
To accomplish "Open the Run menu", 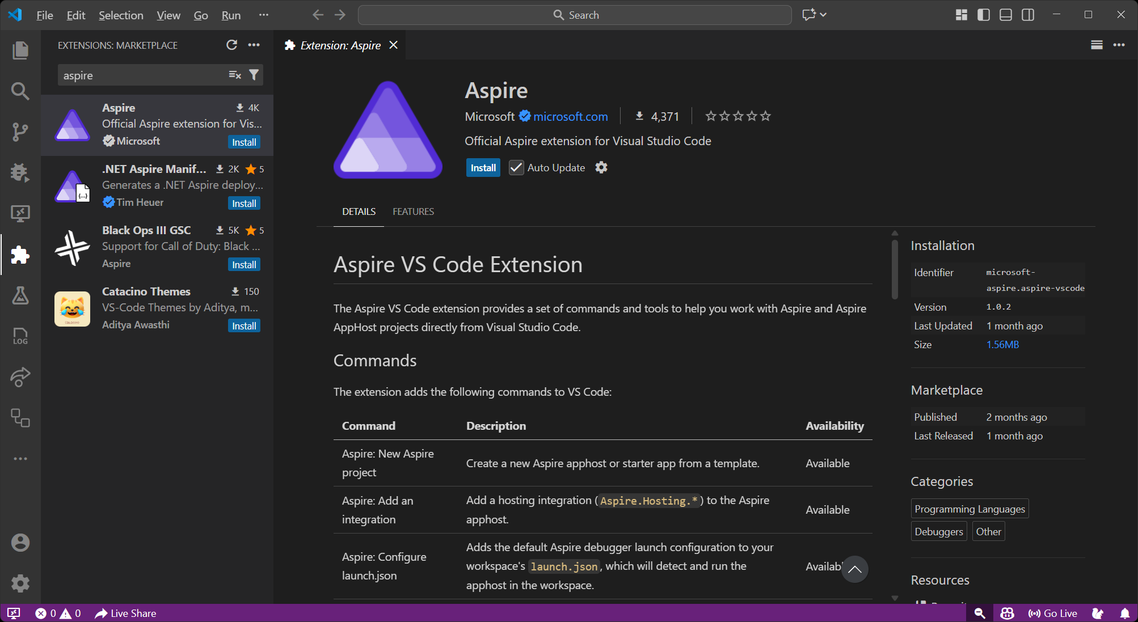I will coord(230,15).
